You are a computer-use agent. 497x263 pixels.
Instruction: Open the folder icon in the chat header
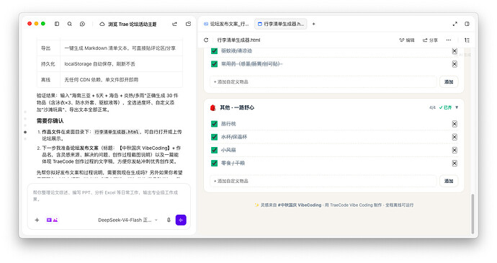tap(188, 24)
